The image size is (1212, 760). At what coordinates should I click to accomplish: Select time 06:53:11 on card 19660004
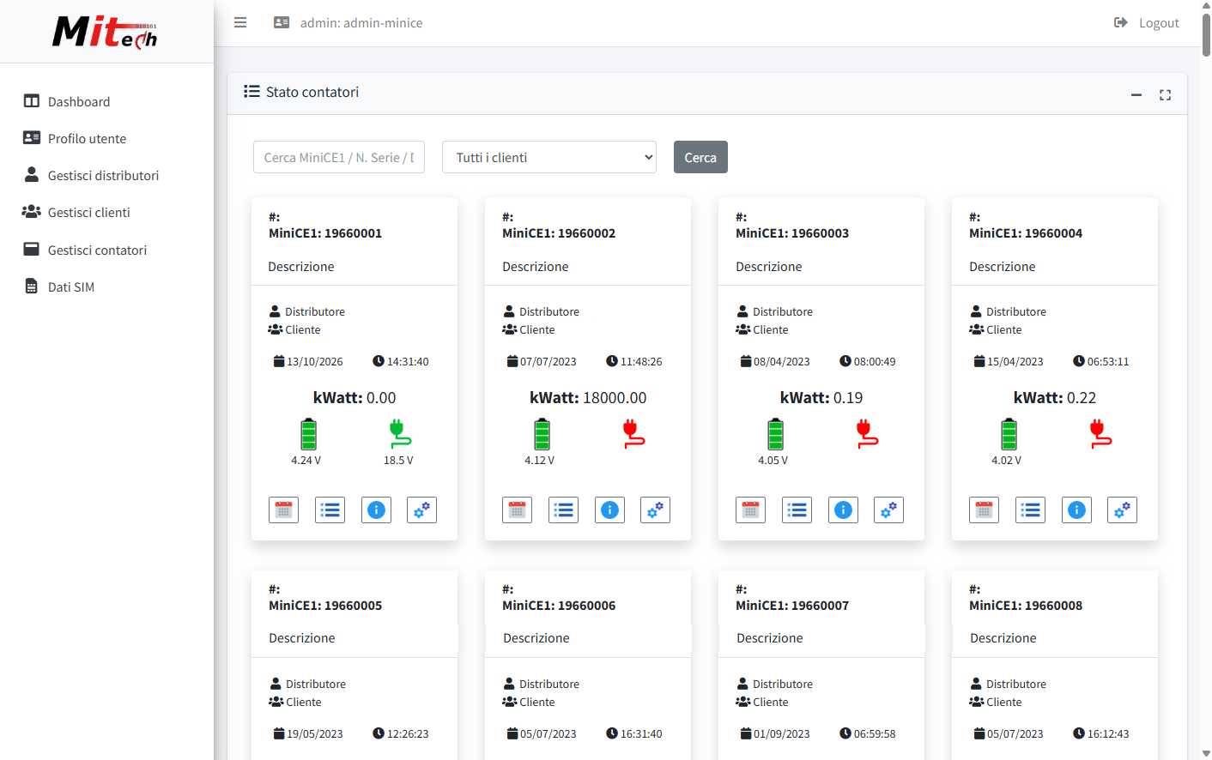(x=1108, y=361)
